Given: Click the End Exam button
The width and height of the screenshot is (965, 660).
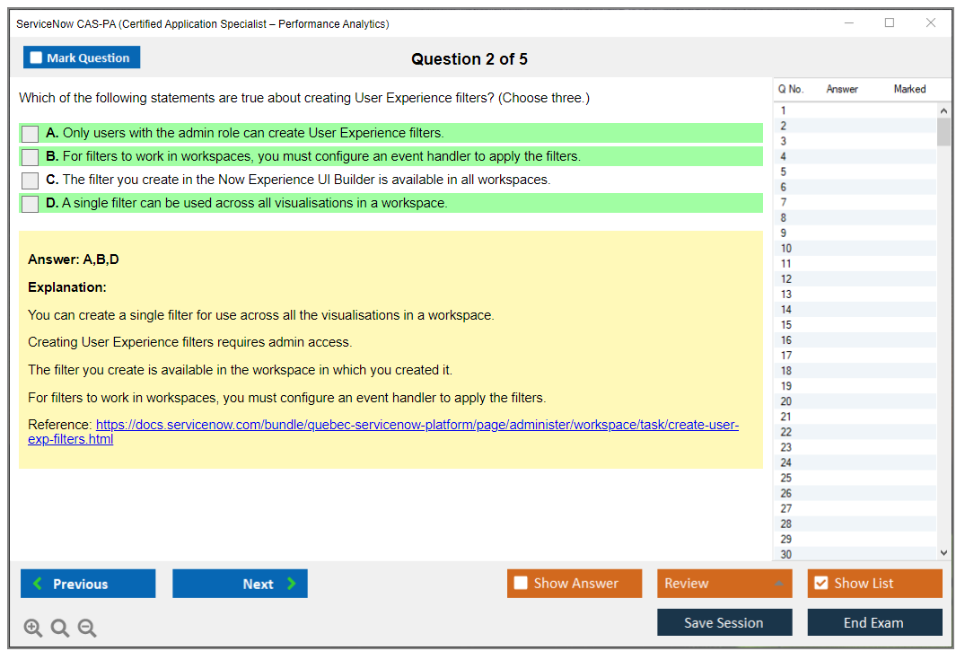Looking at the screenshot, I should [x=874, y=622].
